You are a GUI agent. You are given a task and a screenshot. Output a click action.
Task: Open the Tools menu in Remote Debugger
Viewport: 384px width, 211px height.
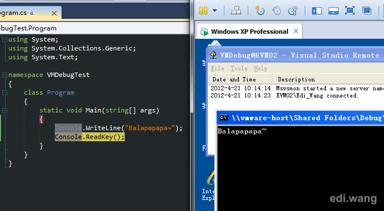(x=239, y=68)
